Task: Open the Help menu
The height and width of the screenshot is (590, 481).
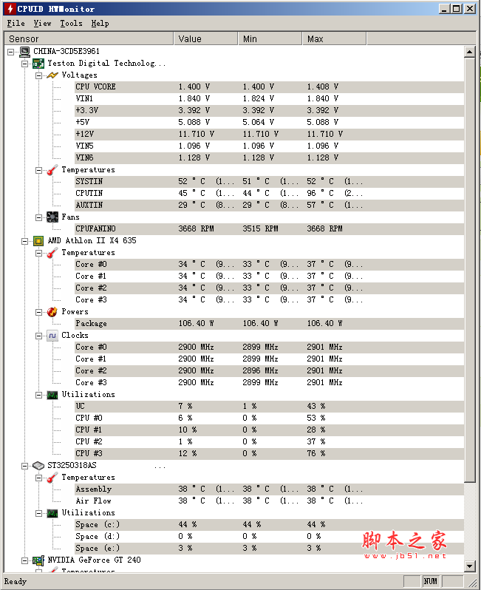Action: click(100, 24)
